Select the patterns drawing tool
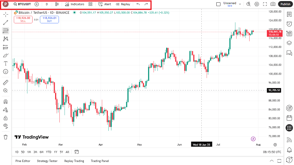The image size is (294, 165). [6, 39]
